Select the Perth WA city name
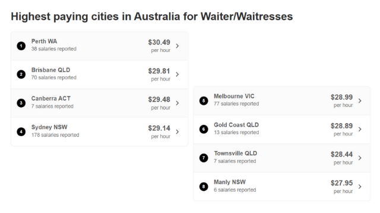380x213 pixels. [44, 41]
